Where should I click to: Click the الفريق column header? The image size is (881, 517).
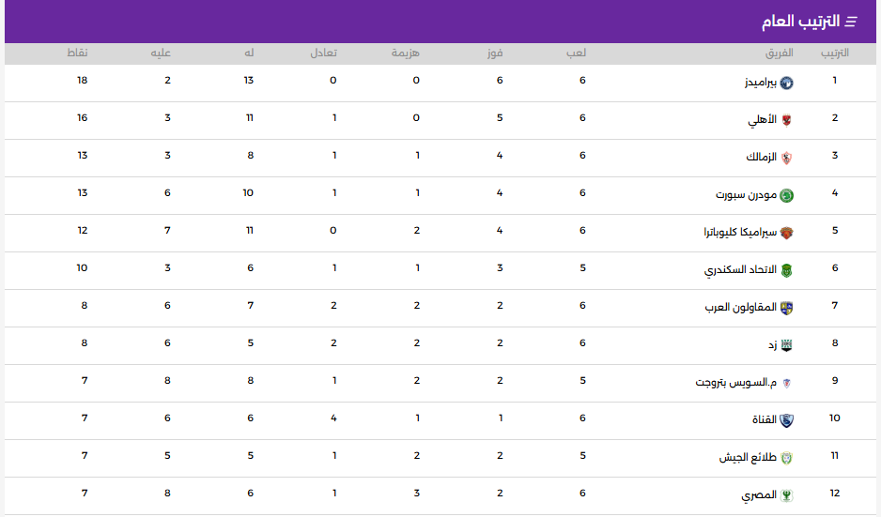(780, 53)
